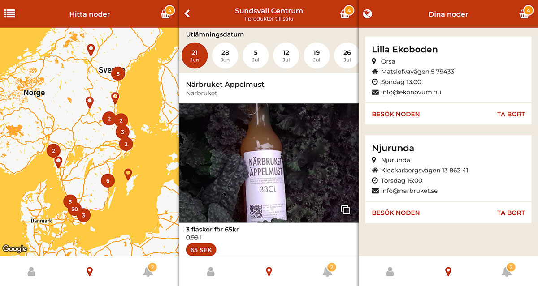Switch pickup date to 5 Jul
This screenshot has width=538, height=286.
256,55
